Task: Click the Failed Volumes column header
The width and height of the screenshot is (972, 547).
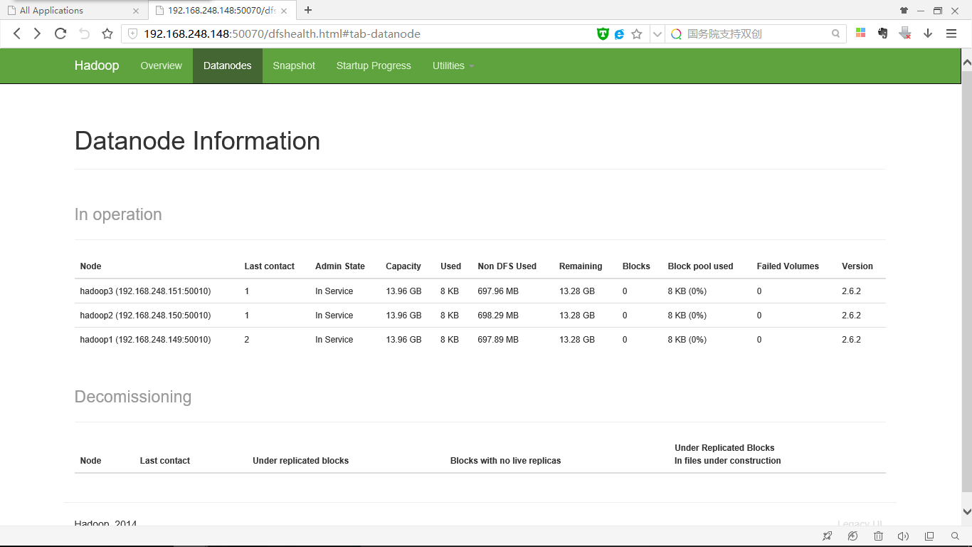Action: click(x=788, y=266)
